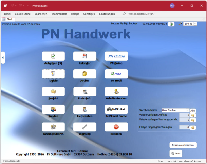Expand the Quick Access Toolbar customize arrow
207x164 pixels.
pyautogui.click(x=28, y=6)
